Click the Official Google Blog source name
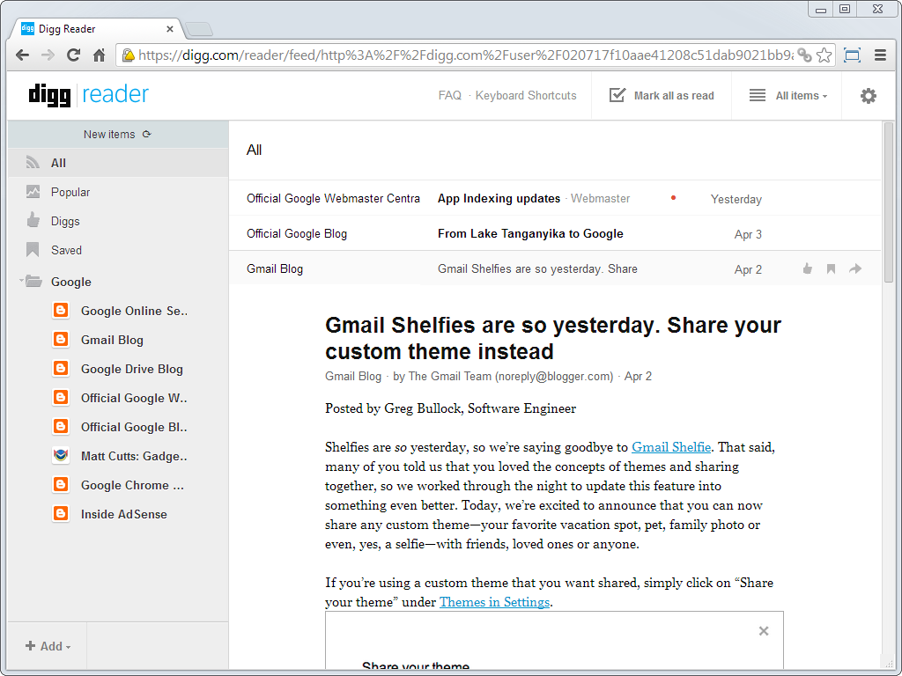 [x=297, y=233]
